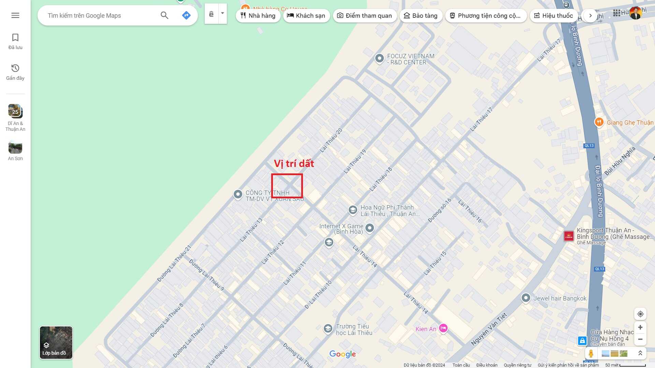Toggle Lớp bản đồ satellite layer
This screenshot has width=655, height=368.
(56, 342)
